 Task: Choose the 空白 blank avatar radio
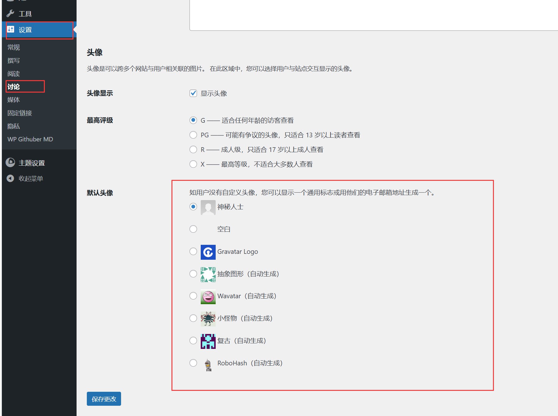[193, 229]
